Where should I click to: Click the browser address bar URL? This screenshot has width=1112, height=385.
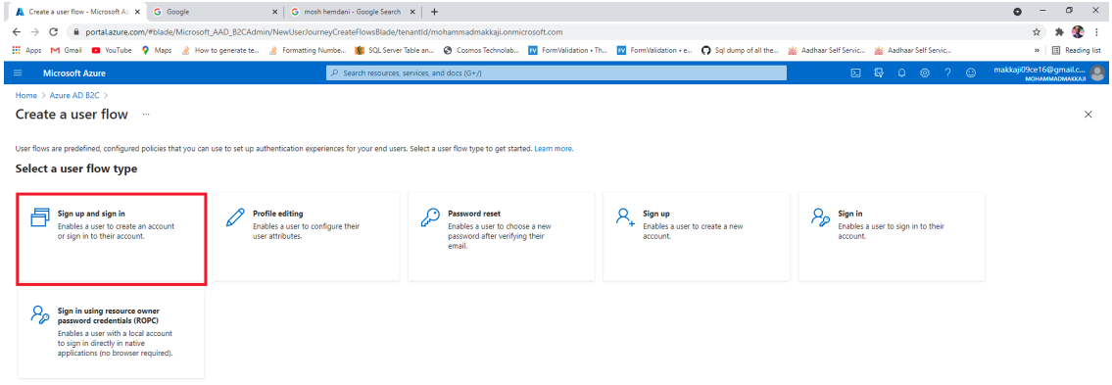pos(324,32)
